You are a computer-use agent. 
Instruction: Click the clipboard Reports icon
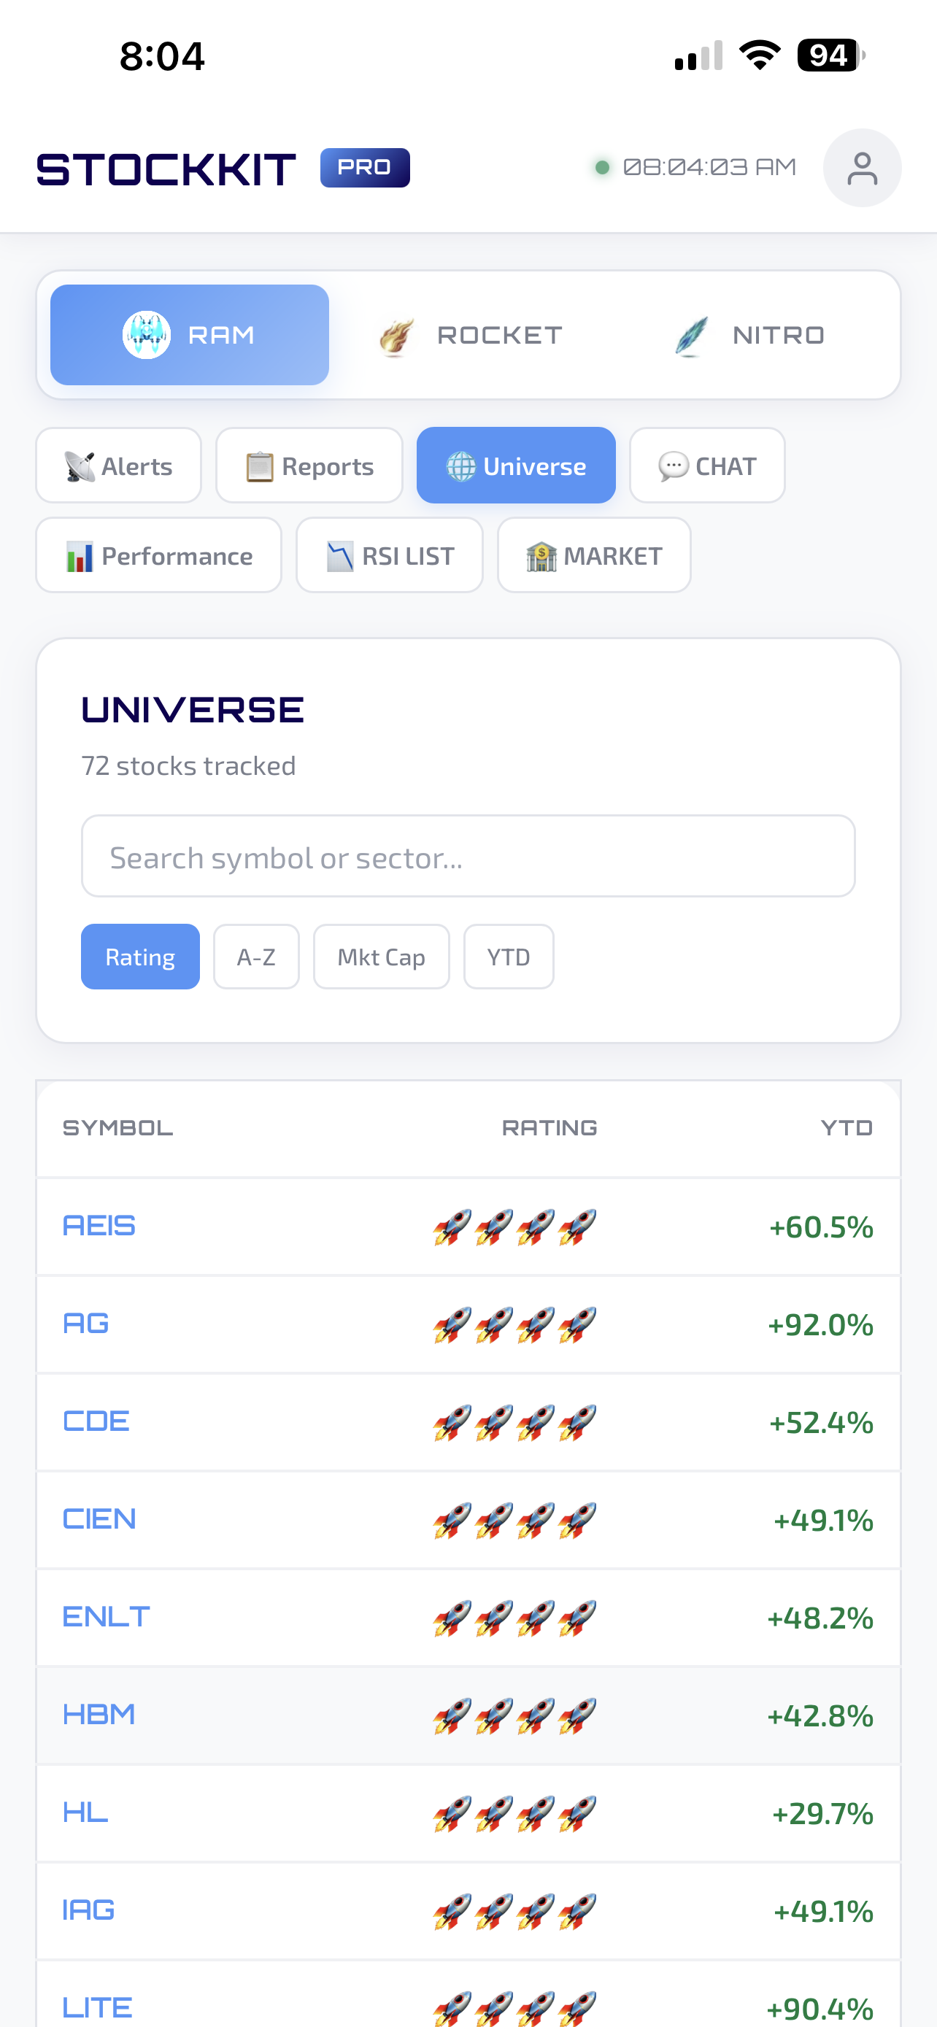coord(260,464)
